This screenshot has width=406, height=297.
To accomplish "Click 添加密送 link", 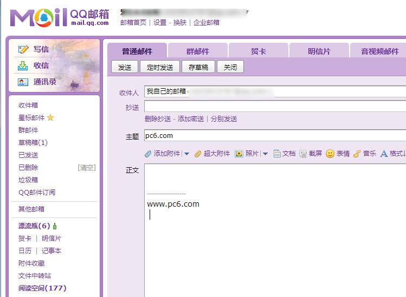I will pyautogui.click(x=191, y=119).
